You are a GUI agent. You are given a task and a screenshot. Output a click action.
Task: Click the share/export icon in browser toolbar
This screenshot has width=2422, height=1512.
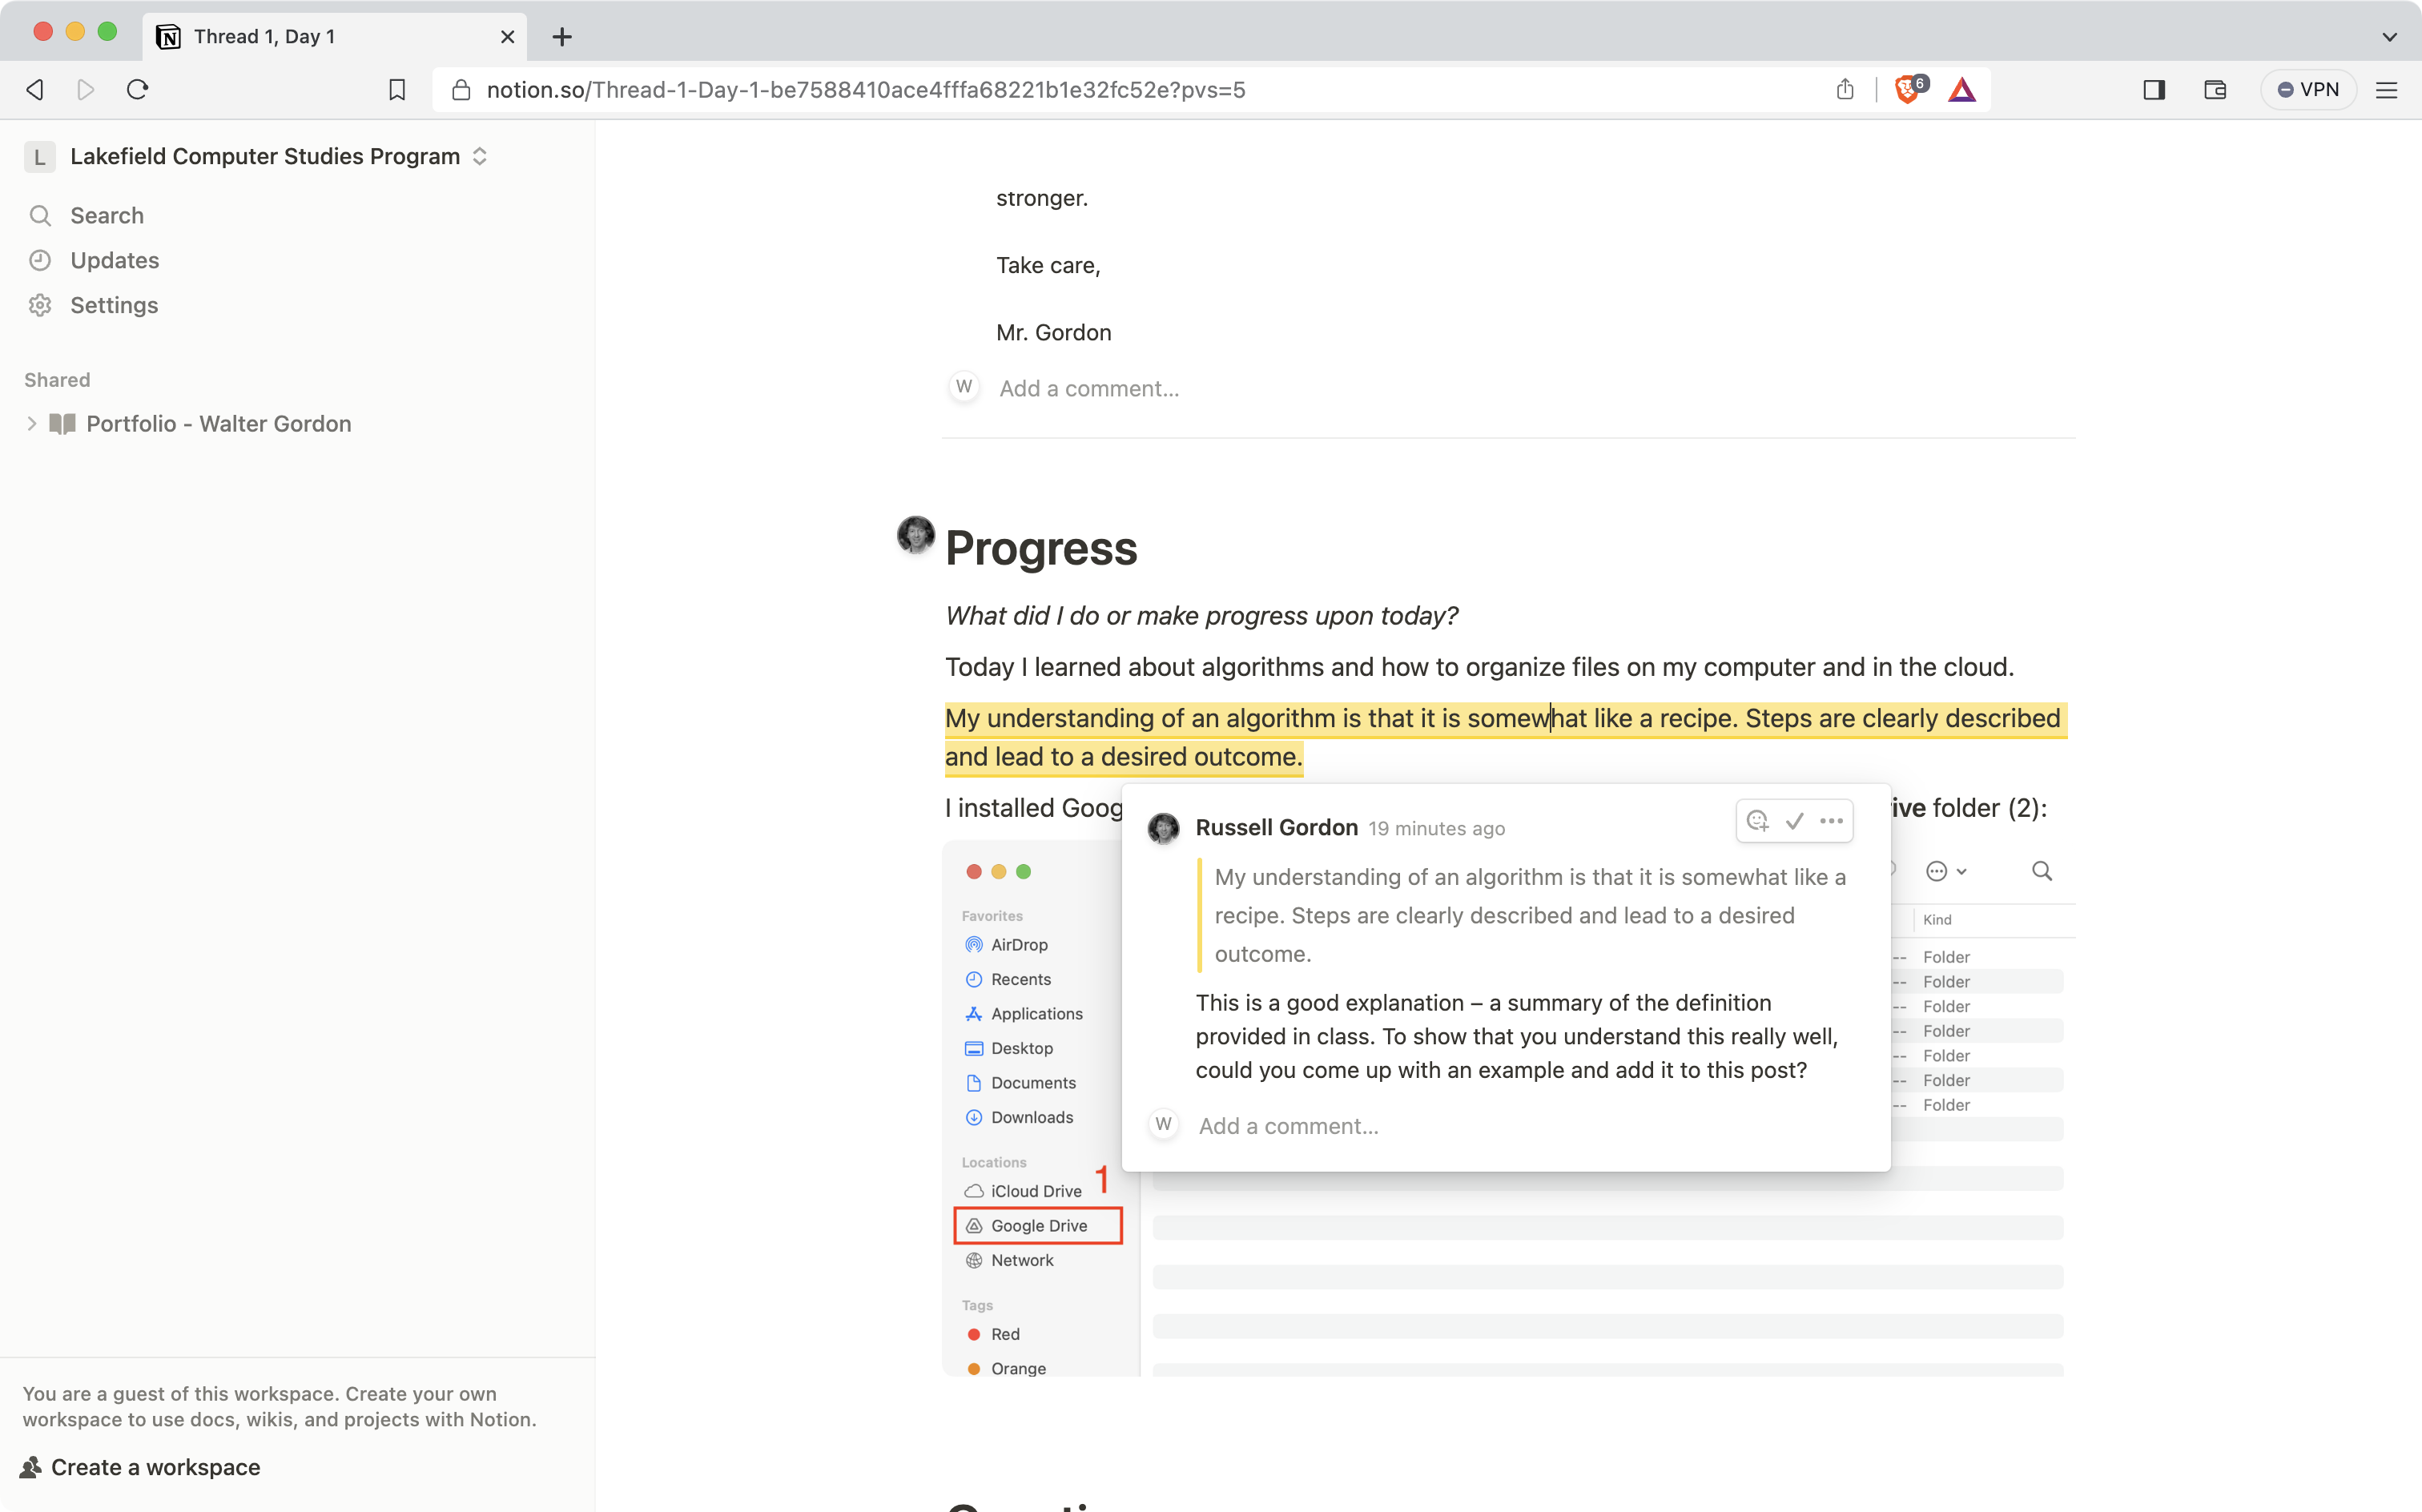(x=1845, y=89)
